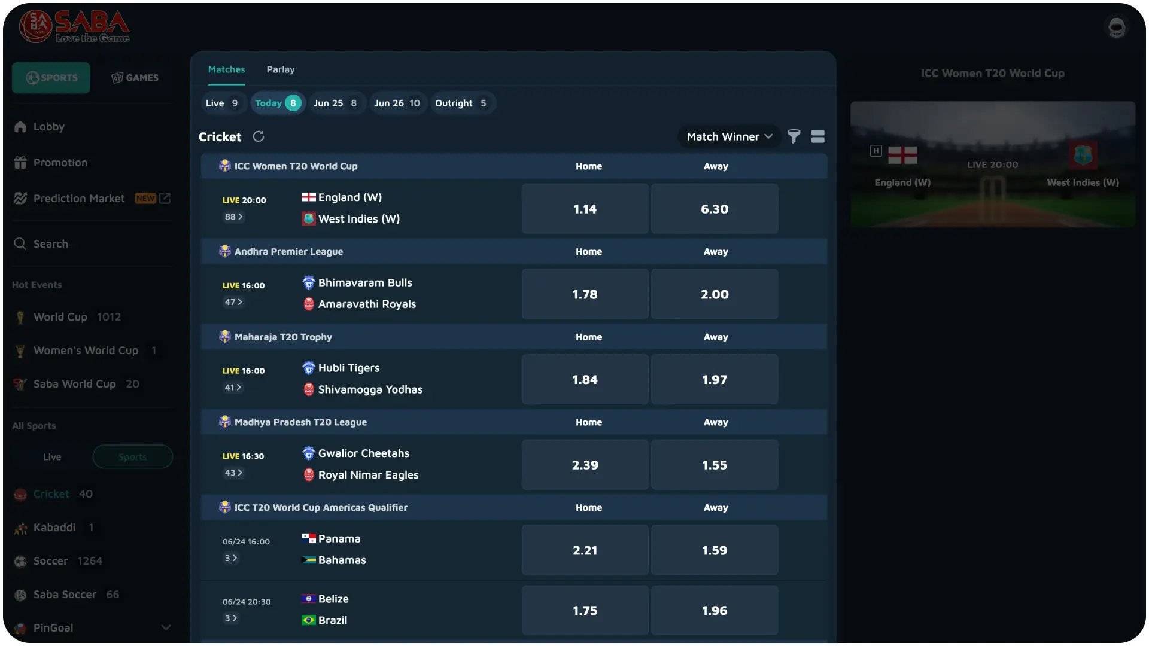
Task: Click the Lobby home icon
Action: (x=20, y=127)
